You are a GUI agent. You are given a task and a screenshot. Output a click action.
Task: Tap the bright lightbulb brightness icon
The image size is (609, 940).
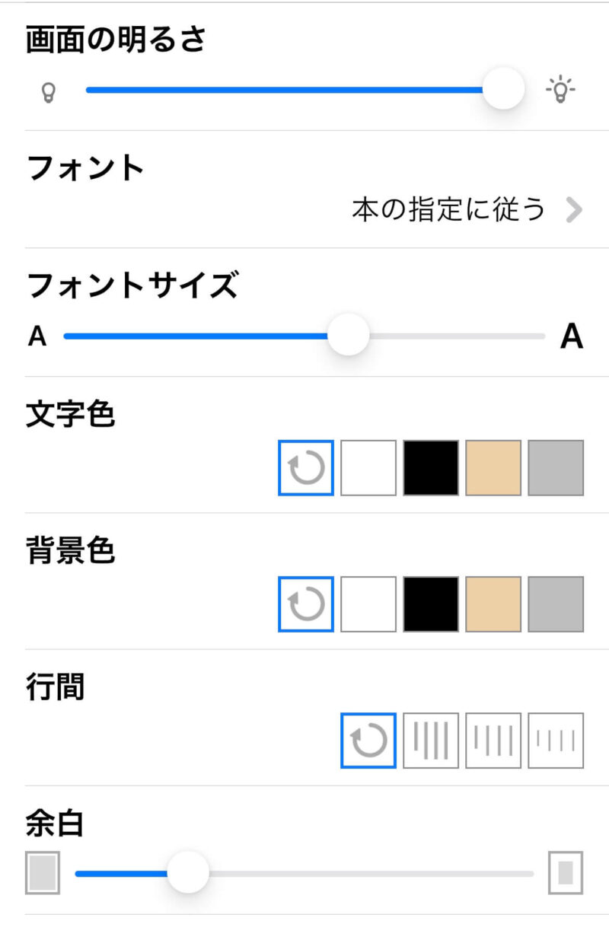pyautogui.click(x=561, y=91)
